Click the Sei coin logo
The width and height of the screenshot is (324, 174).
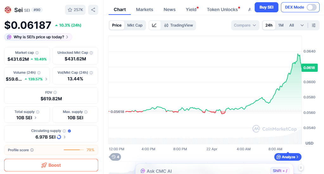pyautogui.click(x=8, y=10)
